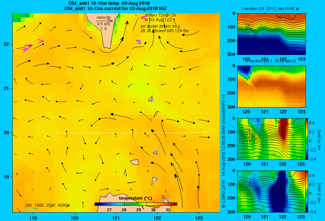Click longitude tick label '123' below the main map
Screen dimensions: 325x221
point(199,218)
